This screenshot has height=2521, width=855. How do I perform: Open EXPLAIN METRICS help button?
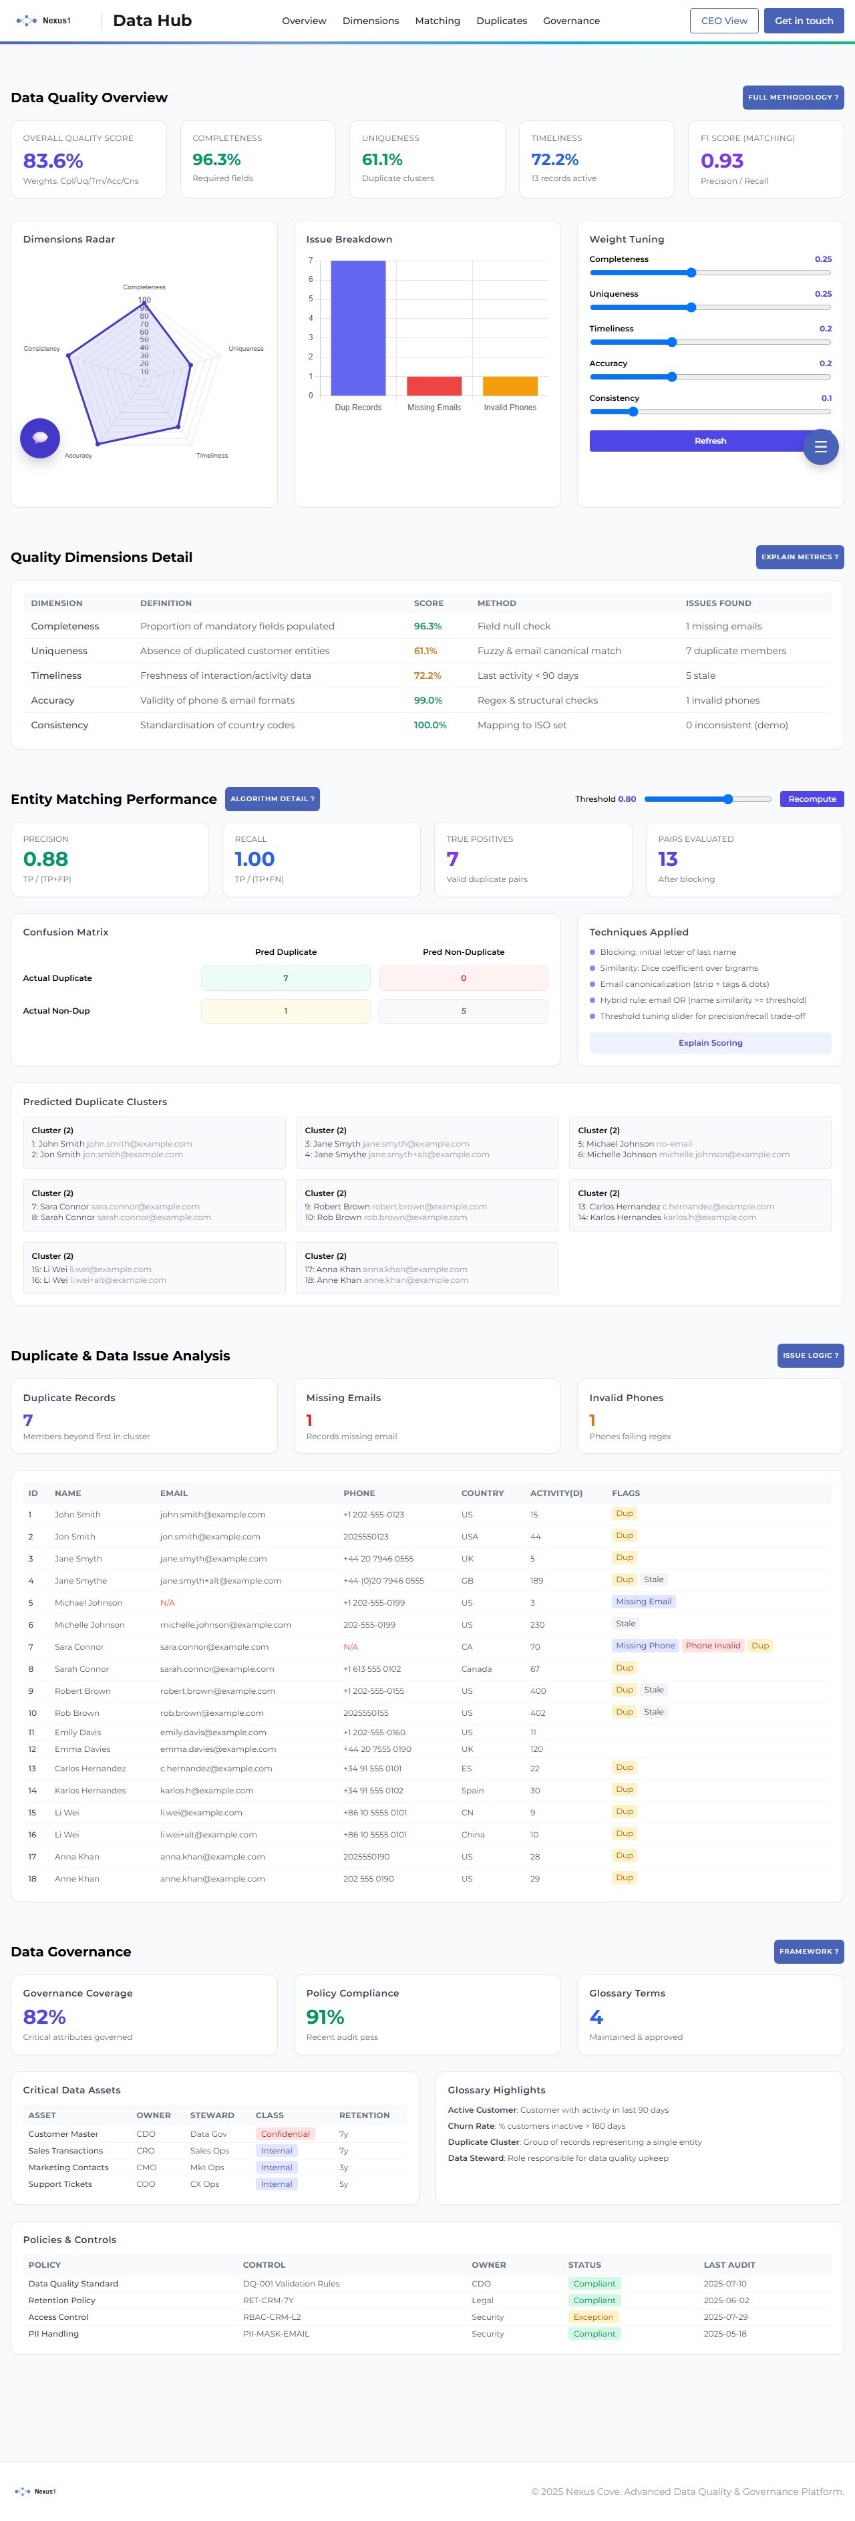(800, 557)
